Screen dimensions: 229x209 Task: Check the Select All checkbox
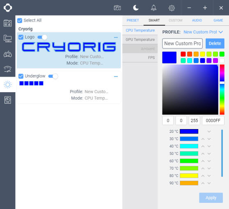pos(20,20)
